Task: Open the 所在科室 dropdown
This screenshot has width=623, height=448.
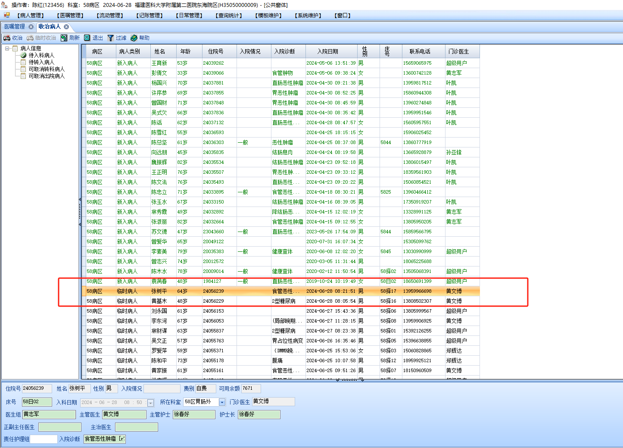Action: point(222,402)
